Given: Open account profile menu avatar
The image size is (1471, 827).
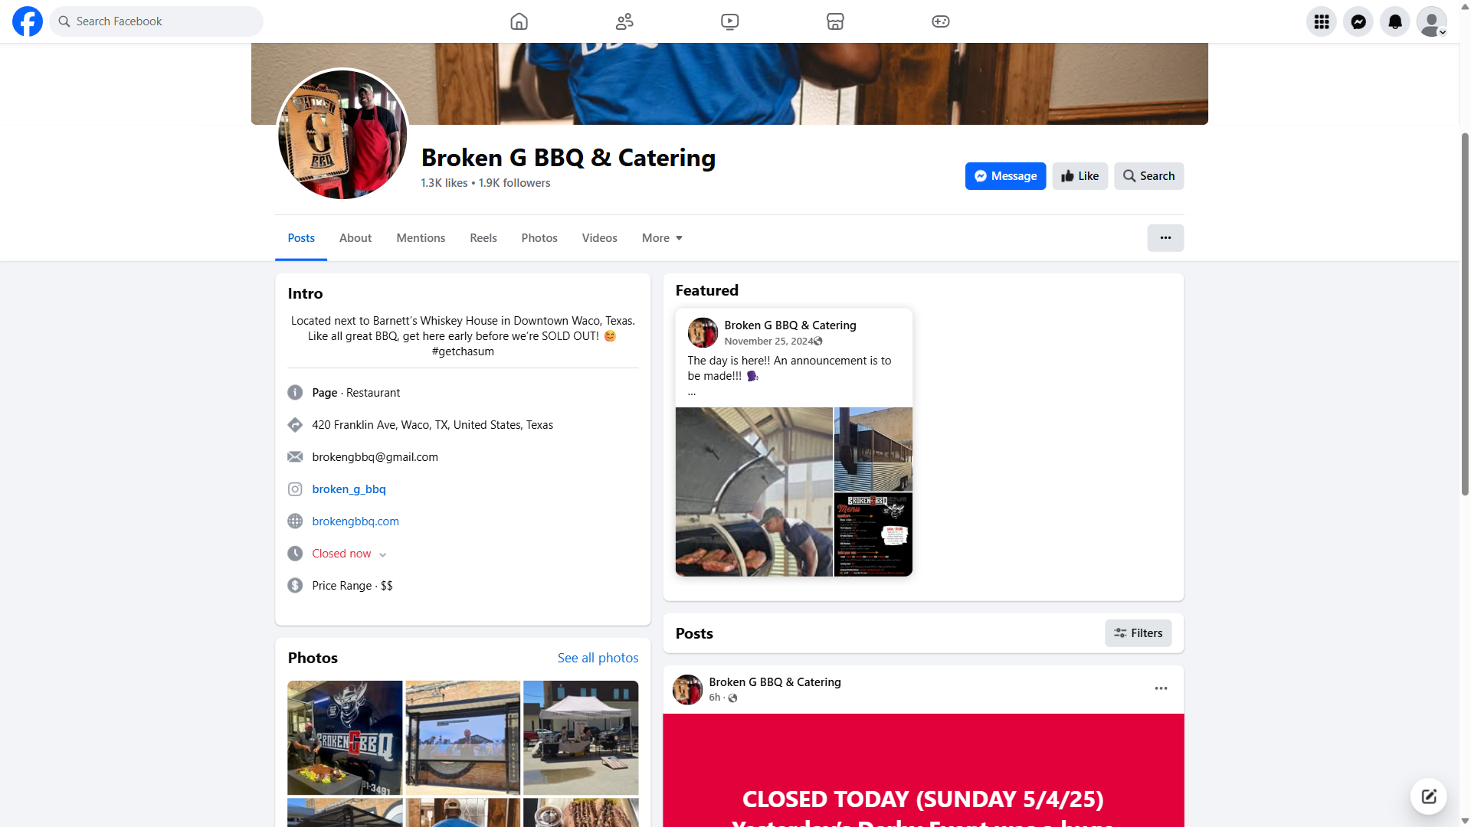Looking at the screenshot, I should click(1431, 21).
